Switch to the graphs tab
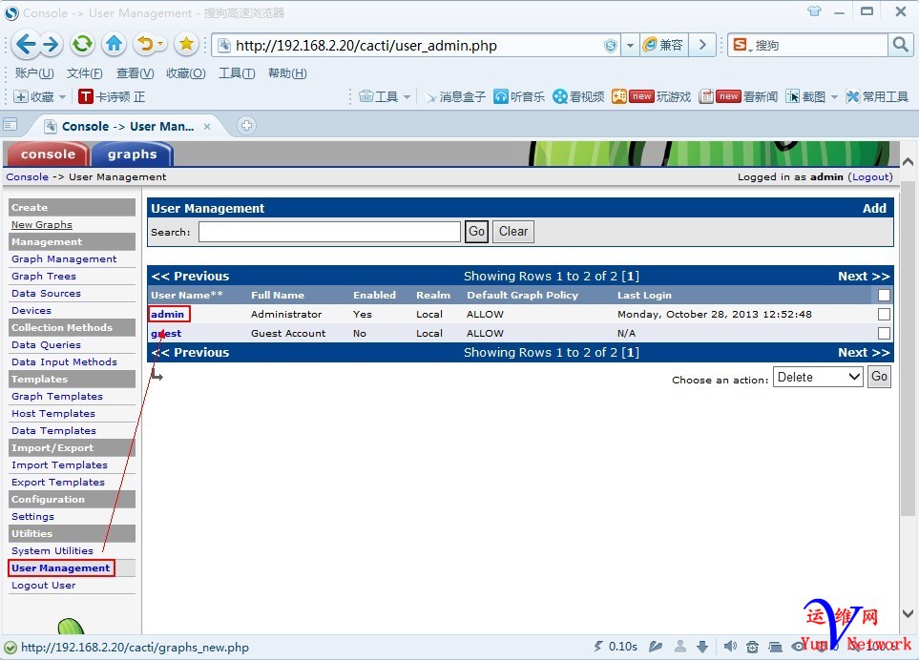This screenshot has height=660, width=919. pos(133,154)
